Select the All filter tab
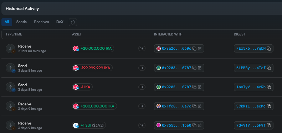Viewport: 282px width, 133px height. click(x=7, y=22)
